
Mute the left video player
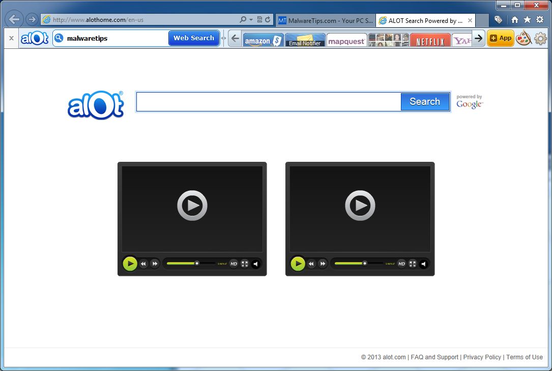256,264
